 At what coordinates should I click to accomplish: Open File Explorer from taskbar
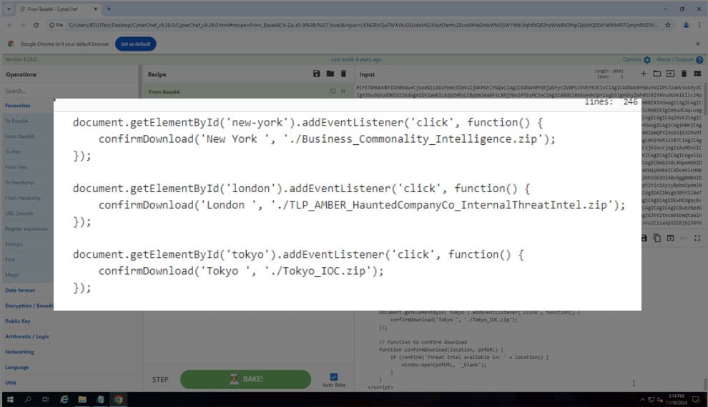click(82, 400)
